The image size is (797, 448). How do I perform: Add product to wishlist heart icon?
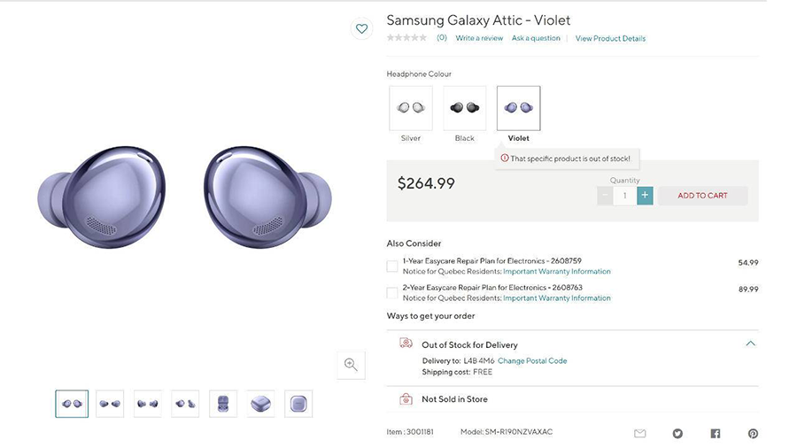click(x=361, y=28)
